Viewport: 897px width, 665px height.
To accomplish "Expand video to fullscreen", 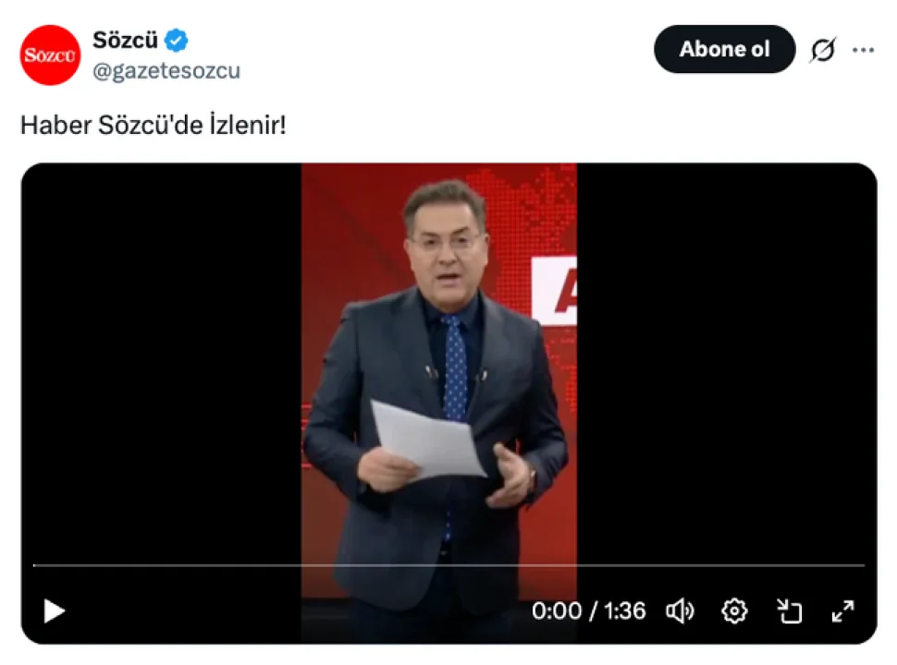I will coord(842,611).
